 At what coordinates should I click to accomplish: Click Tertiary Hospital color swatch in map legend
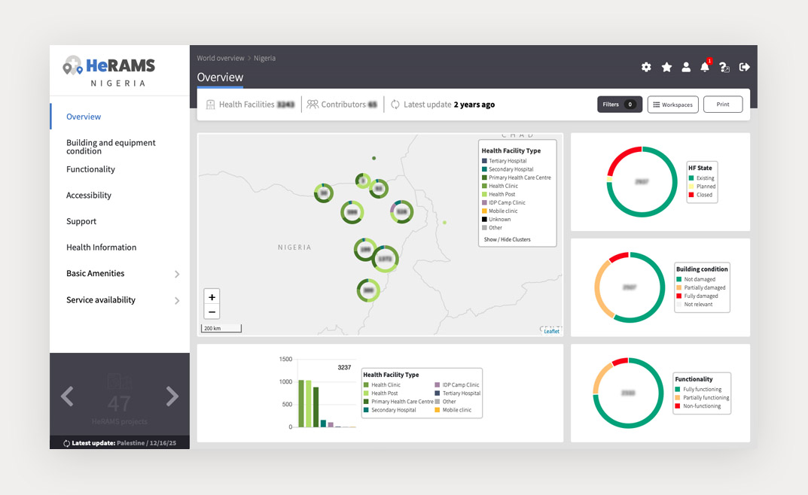(x=484, y=161)
